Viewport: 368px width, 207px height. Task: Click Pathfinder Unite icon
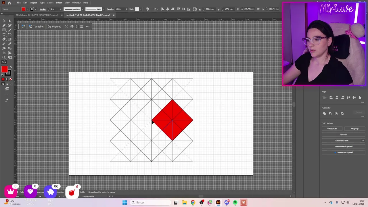click(x=324, y=114)
